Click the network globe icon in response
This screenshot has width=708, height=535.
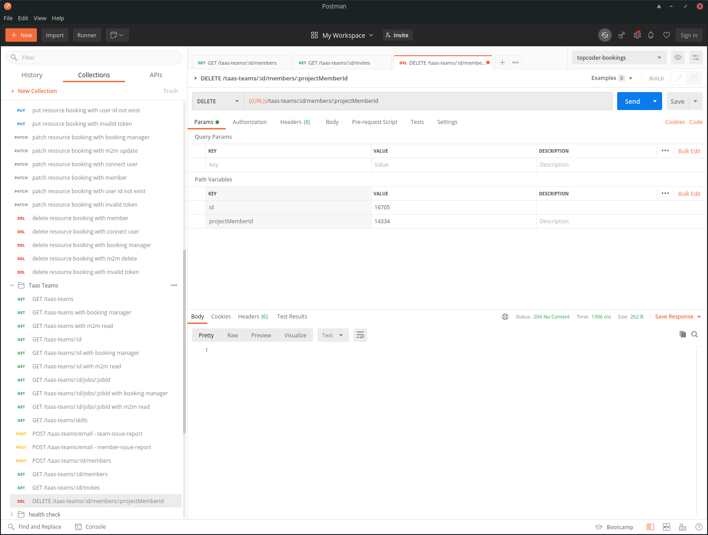(505, 317)
